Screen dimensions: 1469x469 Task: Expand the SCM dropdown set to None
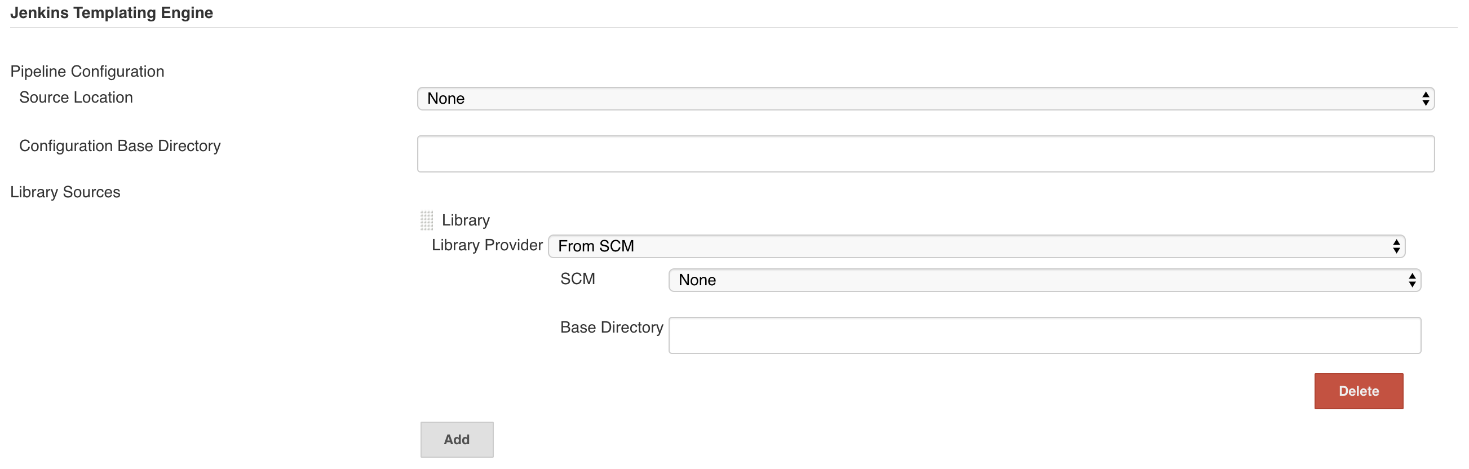pyautogui.click(x=1043, y=280)
